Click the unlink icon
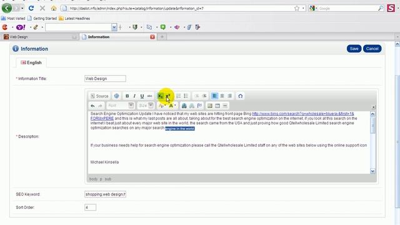The height and width of the screenshot is (225, 400). point(192,106)
